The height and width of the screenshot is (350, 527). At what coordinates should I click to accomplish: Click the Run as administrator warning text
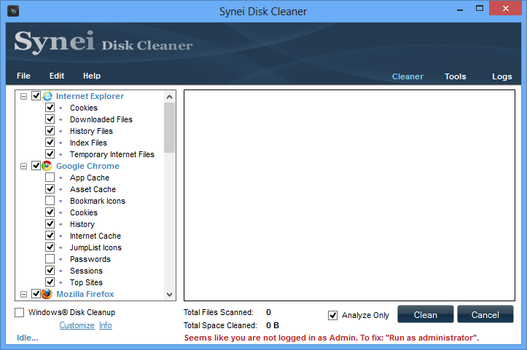coord(332,338)
